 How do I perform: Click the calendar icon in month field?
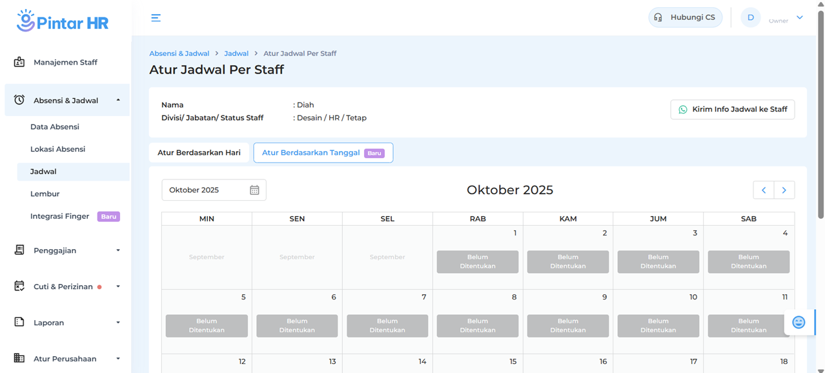pos(254,190)
